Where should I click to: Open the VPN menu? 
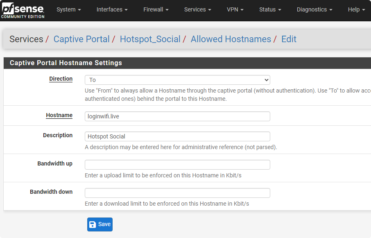point(235,9)
